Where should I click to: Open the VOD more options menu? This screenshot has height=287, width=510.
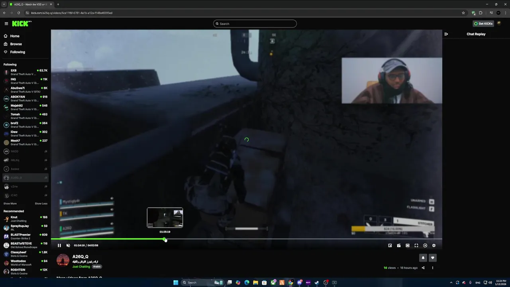[433, 268]
